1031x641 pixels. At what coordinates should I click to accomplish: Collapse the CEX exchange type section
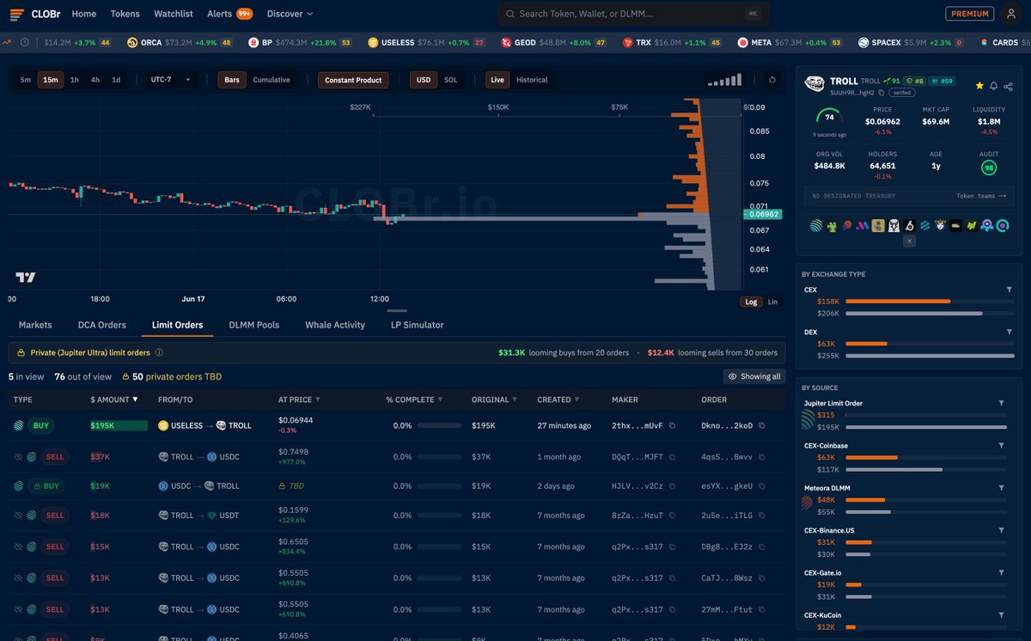click(1009, 290)
